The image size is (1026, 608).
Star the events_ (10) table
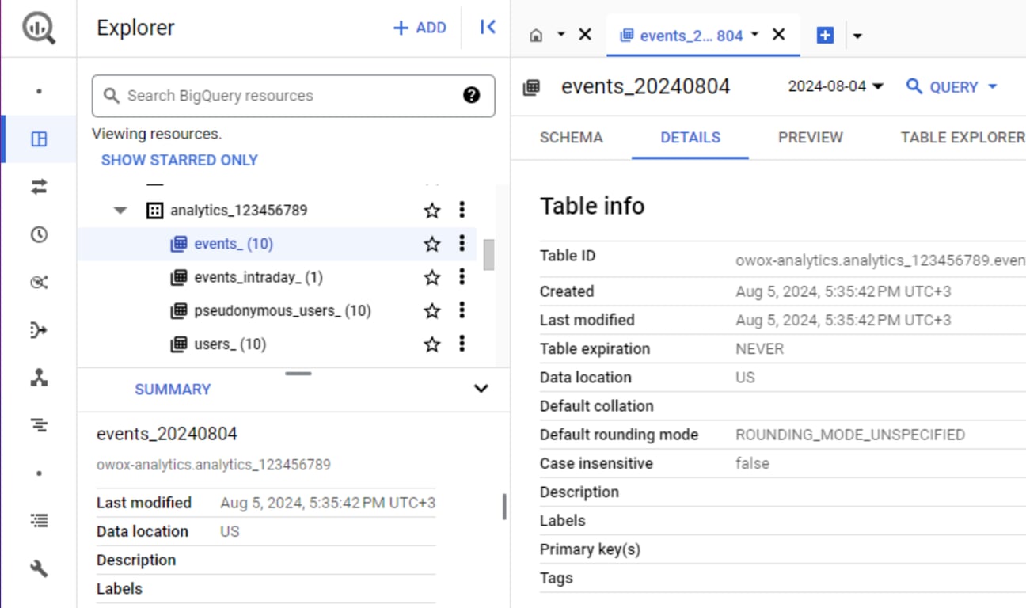431,244
